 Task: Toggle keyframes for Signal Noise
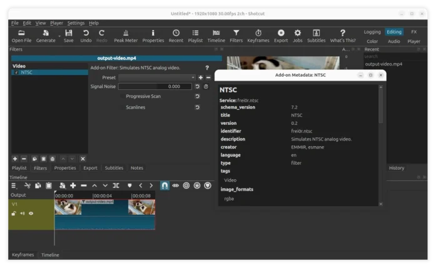[x=206, y=86]
